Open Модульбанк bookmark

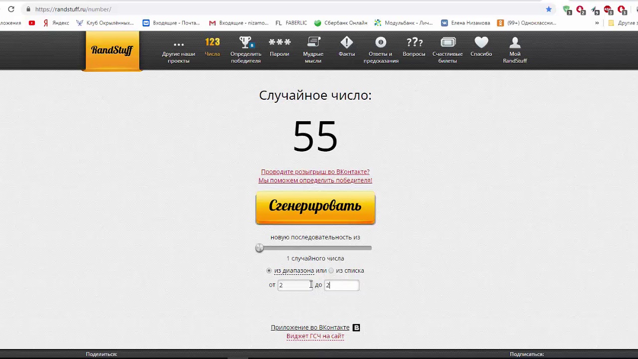(x=404, y=23)
